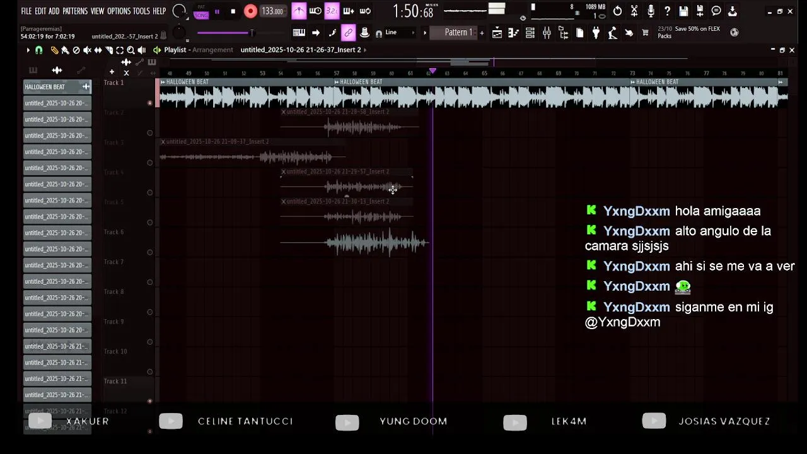Toggle the playlist magnet snap icon
This screenshot has width=807, height=454.
point(38,50)
